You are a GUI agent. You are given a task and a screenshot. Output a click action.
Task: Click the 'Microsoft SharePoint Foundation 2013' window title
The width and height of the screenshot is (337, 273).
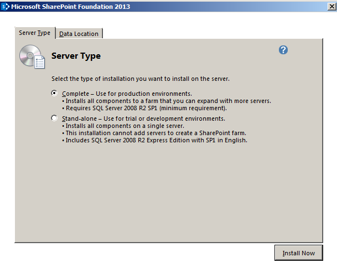[x=70, y=7]
